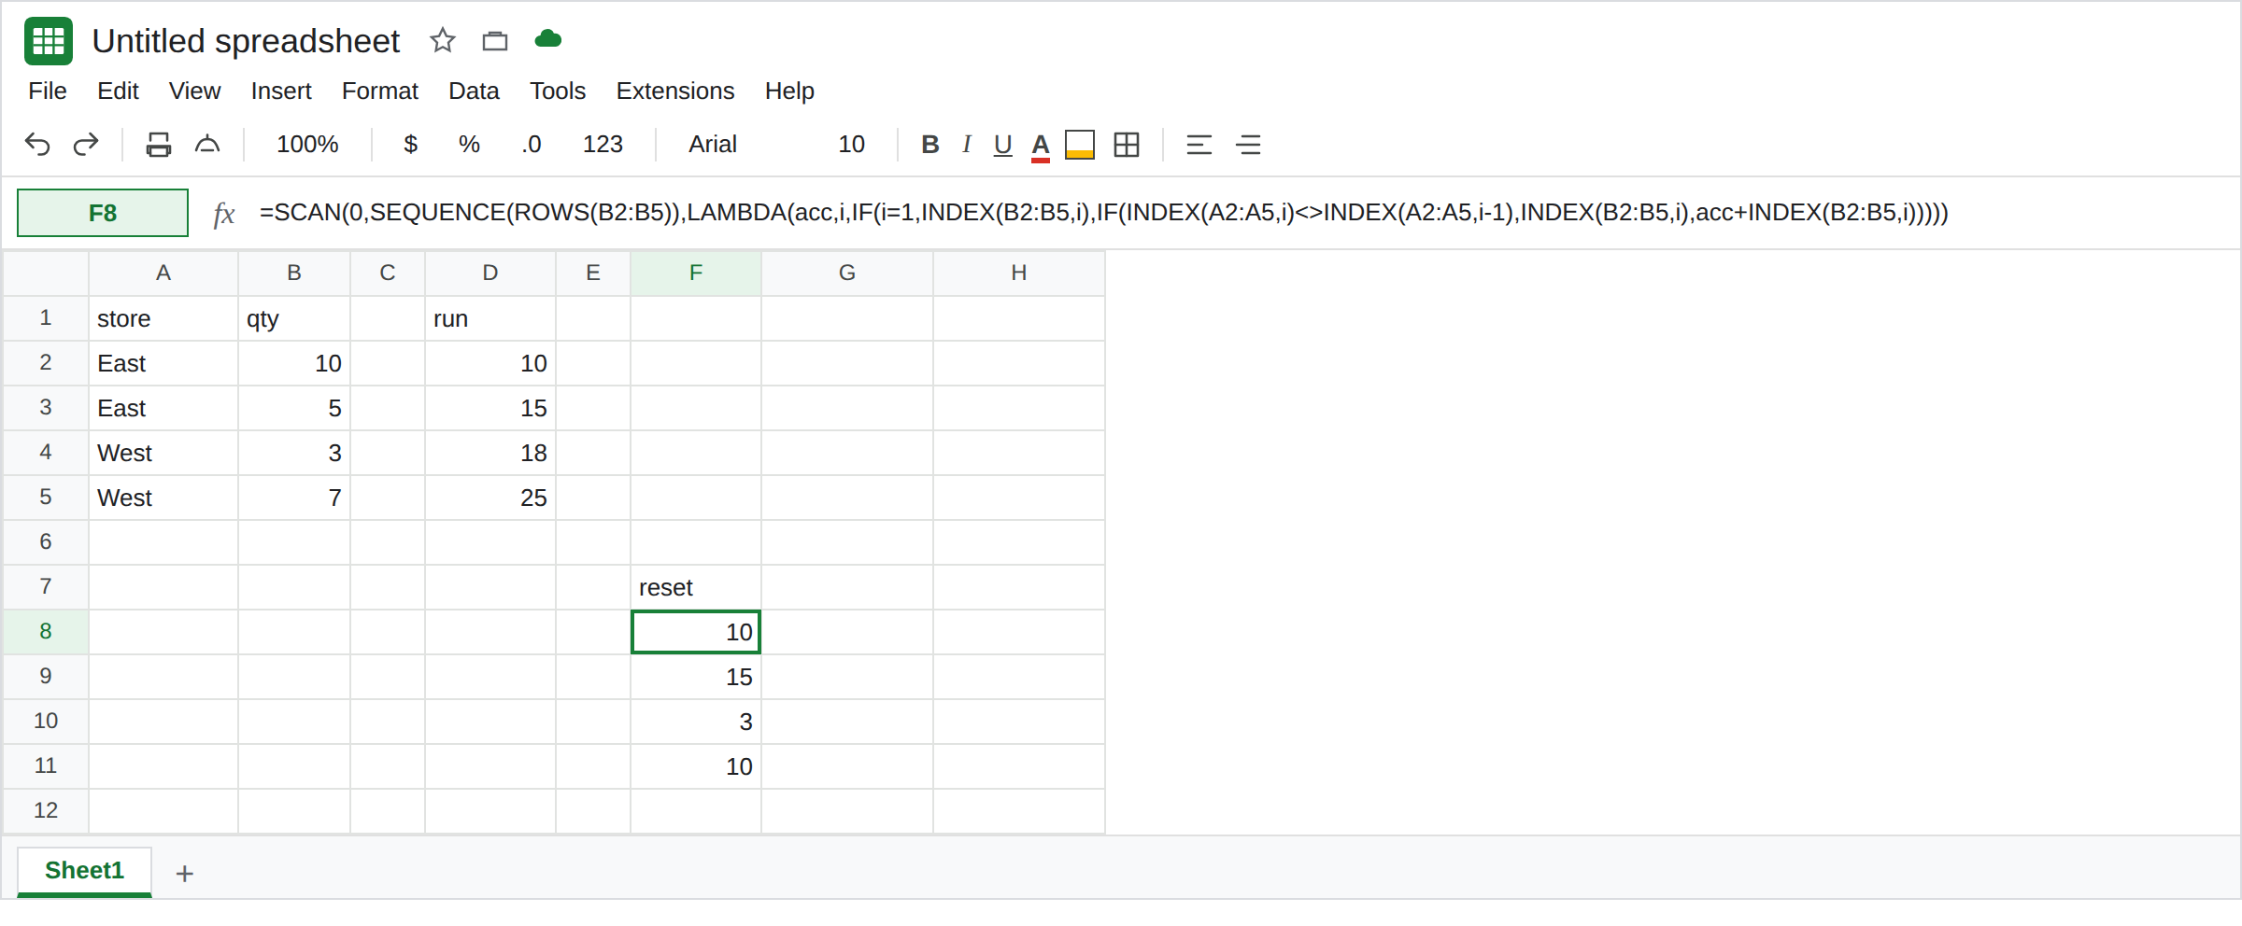
Task: Add a new sheet with plus button
Action: (185, 874)
